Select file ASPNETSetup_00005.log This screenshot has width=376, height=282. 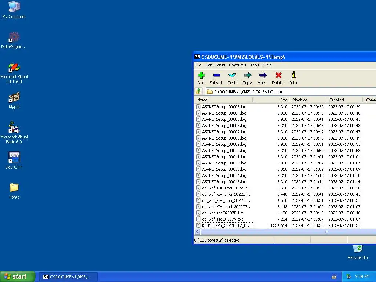tap(224, 119)
